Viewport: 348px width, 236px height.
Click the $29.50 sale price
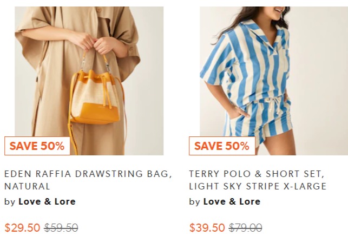click(x=22, y=227)
